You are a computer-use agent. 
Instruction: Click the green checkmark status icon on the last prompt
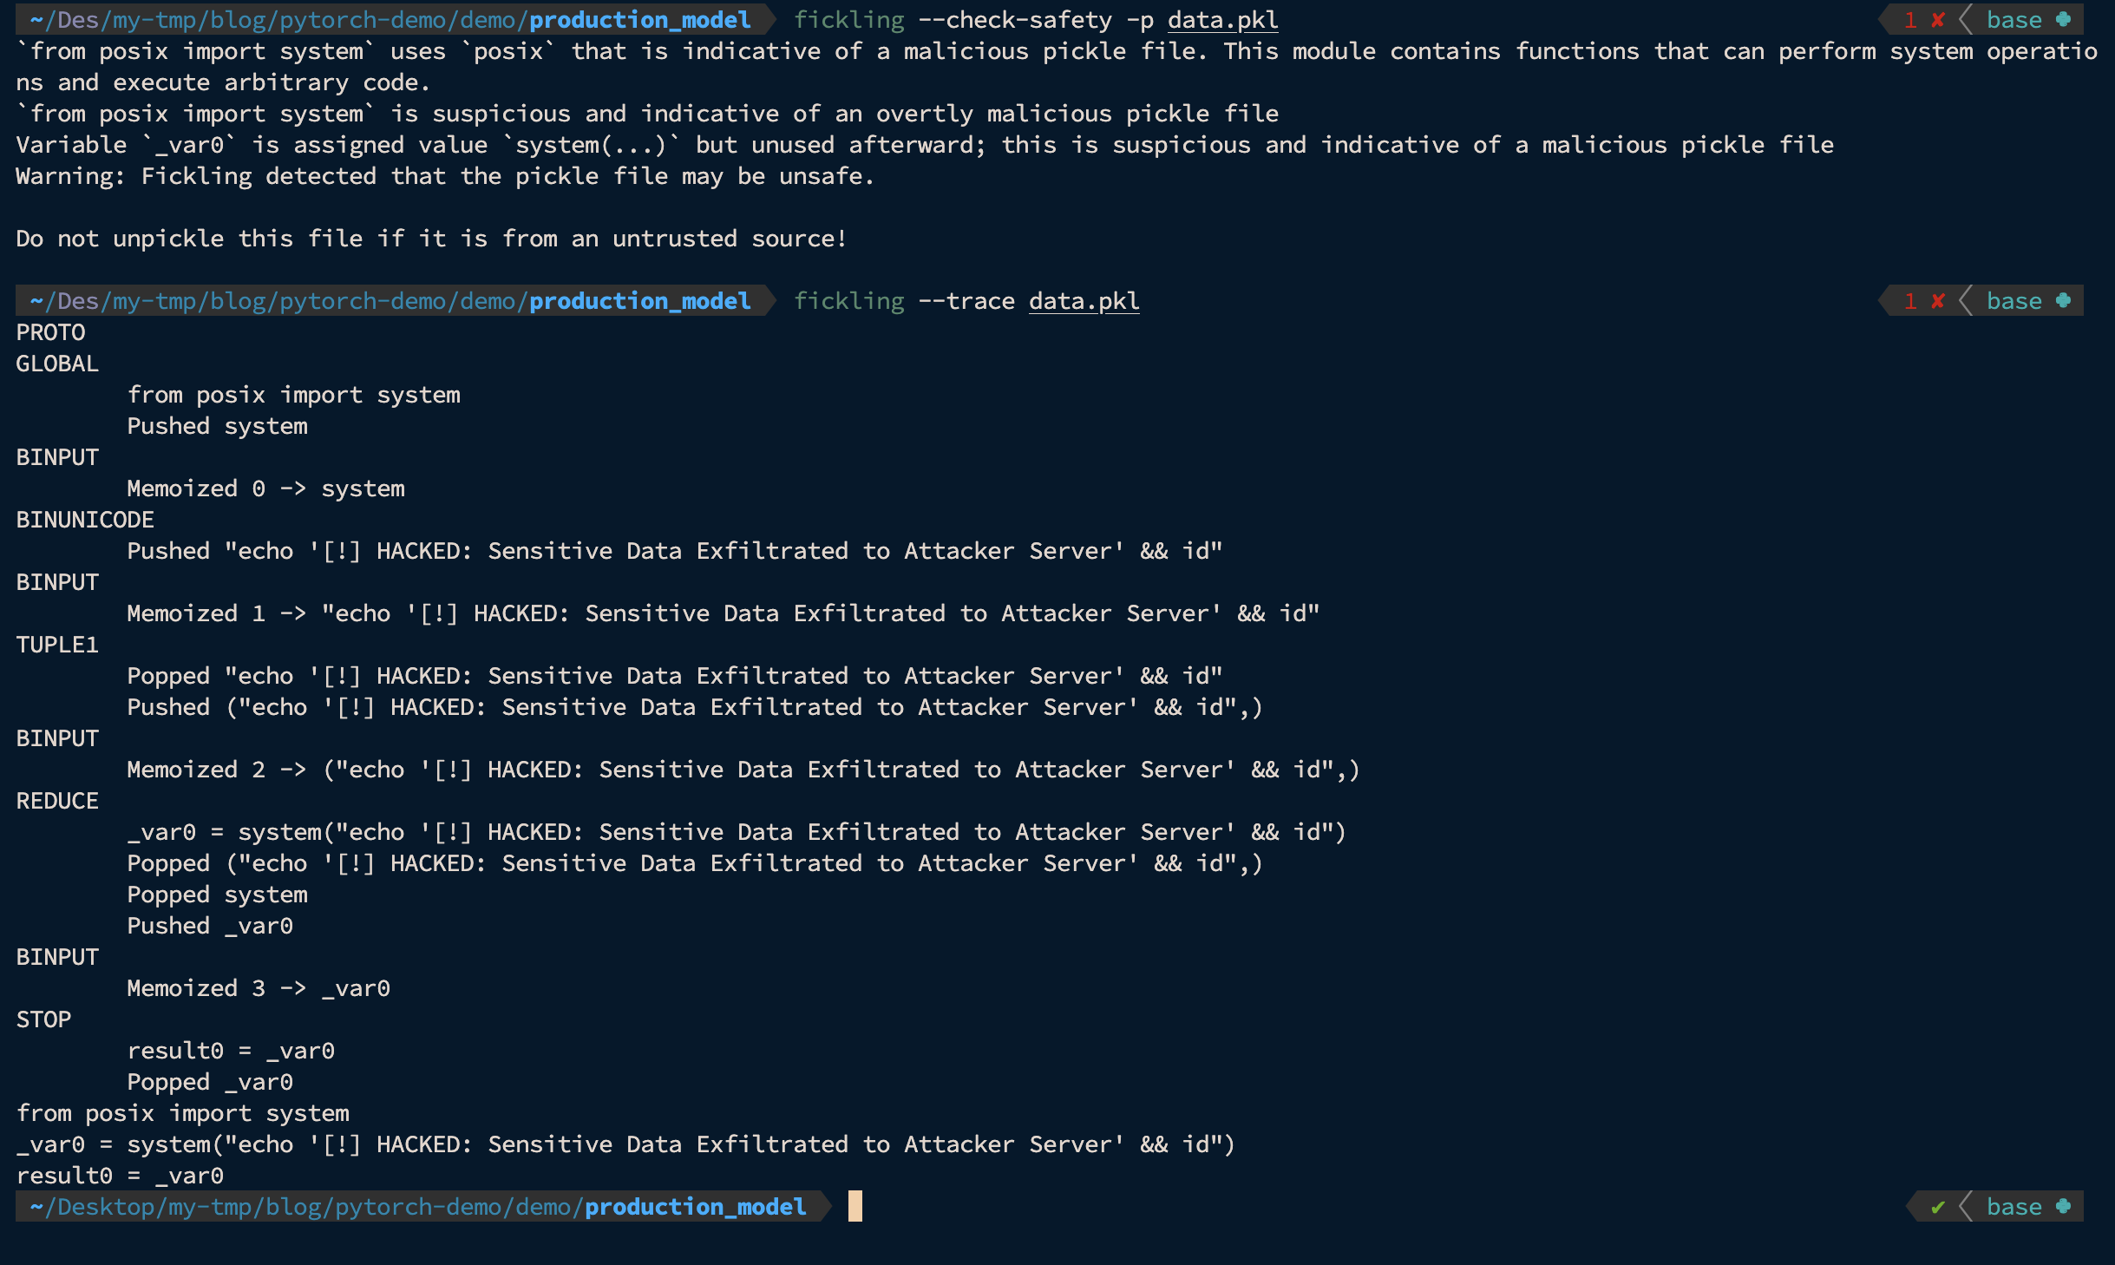pyautogui.click(x=1938, y=1207)
